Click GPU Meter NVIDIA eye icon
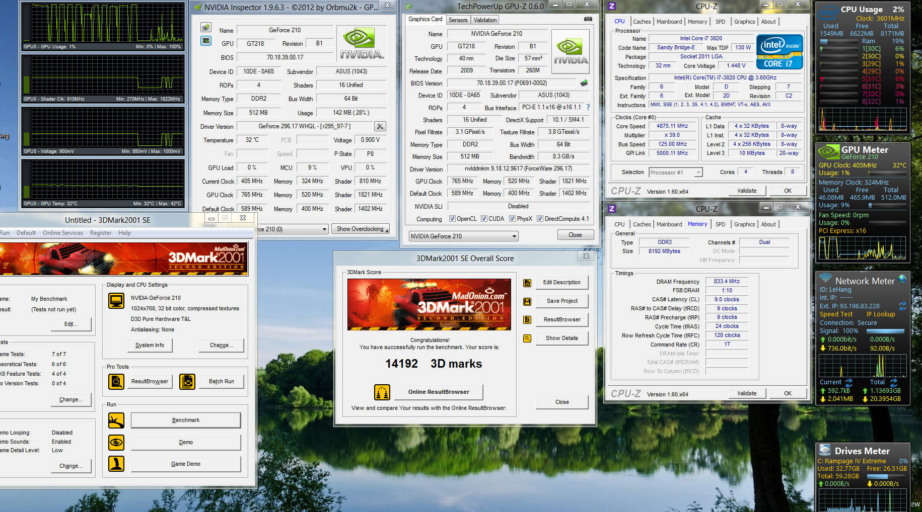Image resolution: width=922 pixels, height=512 pixels. tap(828, 152)
